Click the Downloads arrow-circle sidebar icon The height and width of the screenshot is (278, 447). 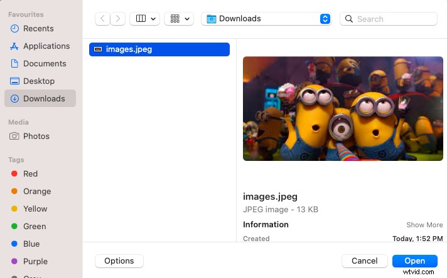pos(14,99)
